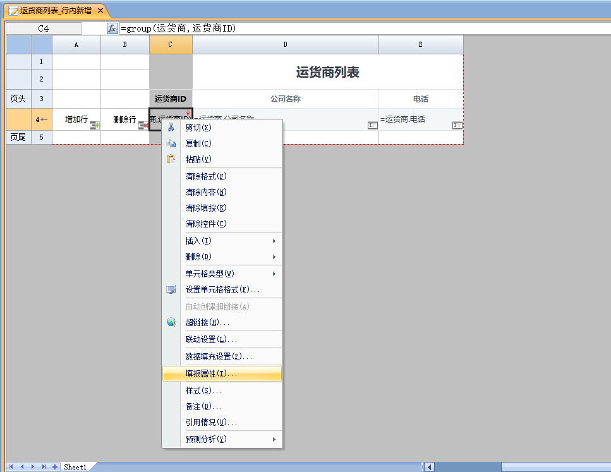This screenshot has height=472, width=611.
Task: Click the horizontal scrollbar left arrow
Action: [430, 467]
